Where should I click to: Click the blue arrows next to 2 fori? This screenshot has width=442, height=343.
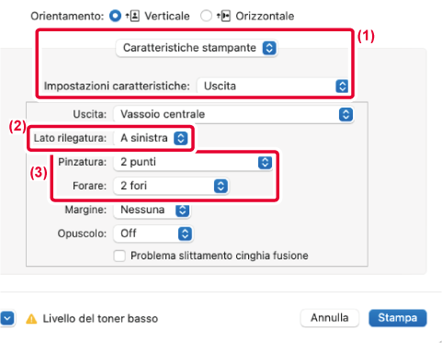point(221,186)
